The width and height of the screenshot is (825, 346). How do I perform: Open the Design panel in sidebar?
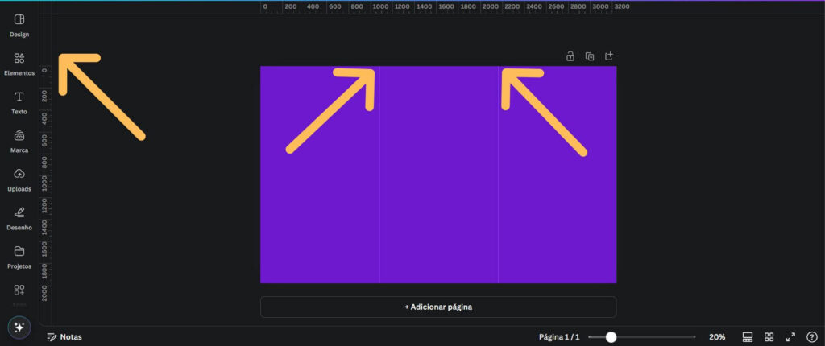click(x=19, y=25)
